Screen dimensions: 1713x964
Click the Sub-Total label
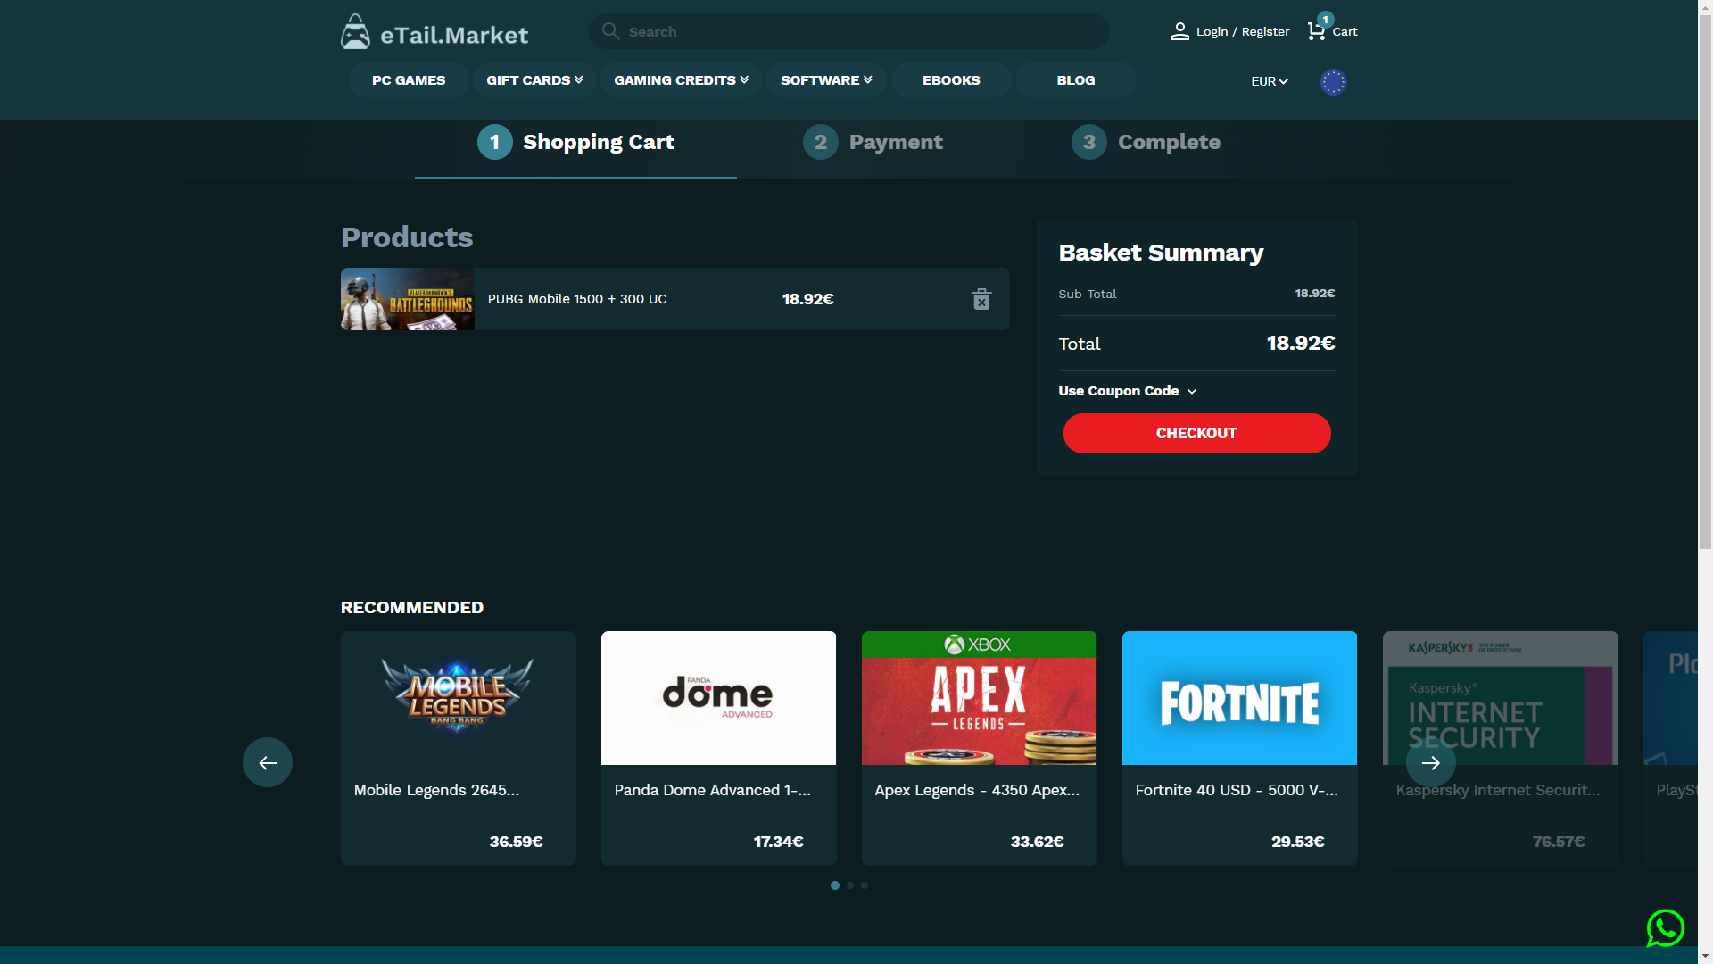[x=1087, y=294]
